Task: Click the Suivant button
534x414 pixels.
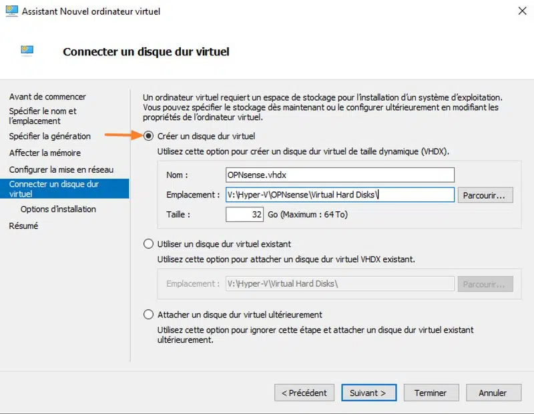Action: coord(368,393)
